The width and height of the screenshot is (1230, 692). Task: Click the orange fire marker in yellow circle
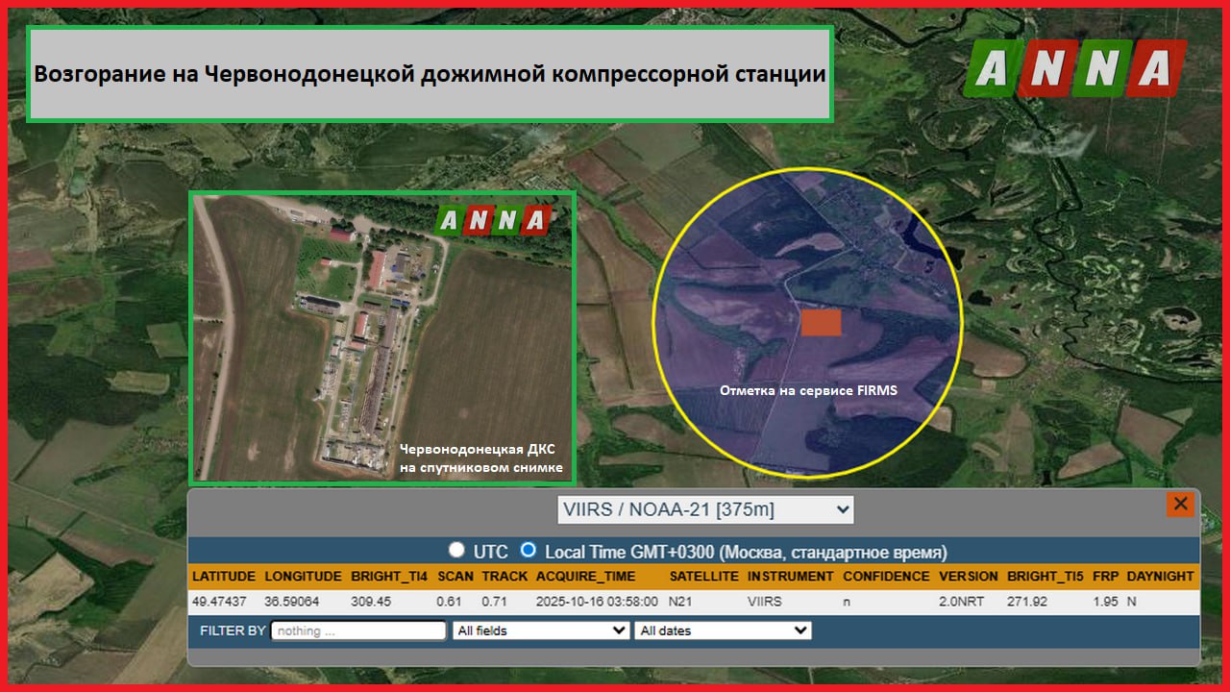821,323
